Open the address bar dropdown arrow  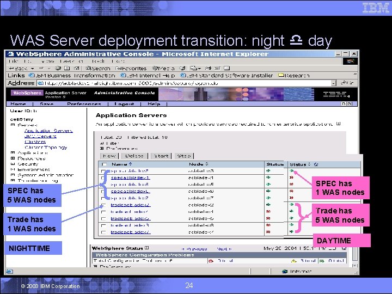point(334,83)
